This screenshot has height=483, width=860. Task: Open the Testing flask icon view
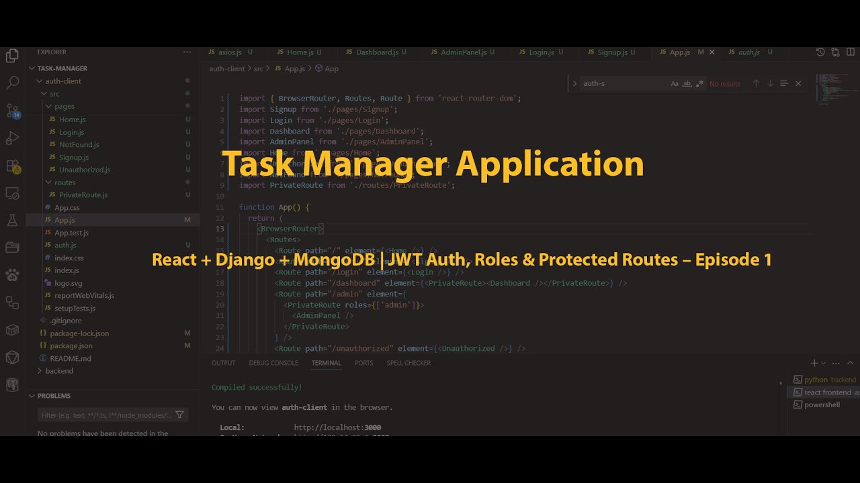pyautogui.click(x=12, y=221)
